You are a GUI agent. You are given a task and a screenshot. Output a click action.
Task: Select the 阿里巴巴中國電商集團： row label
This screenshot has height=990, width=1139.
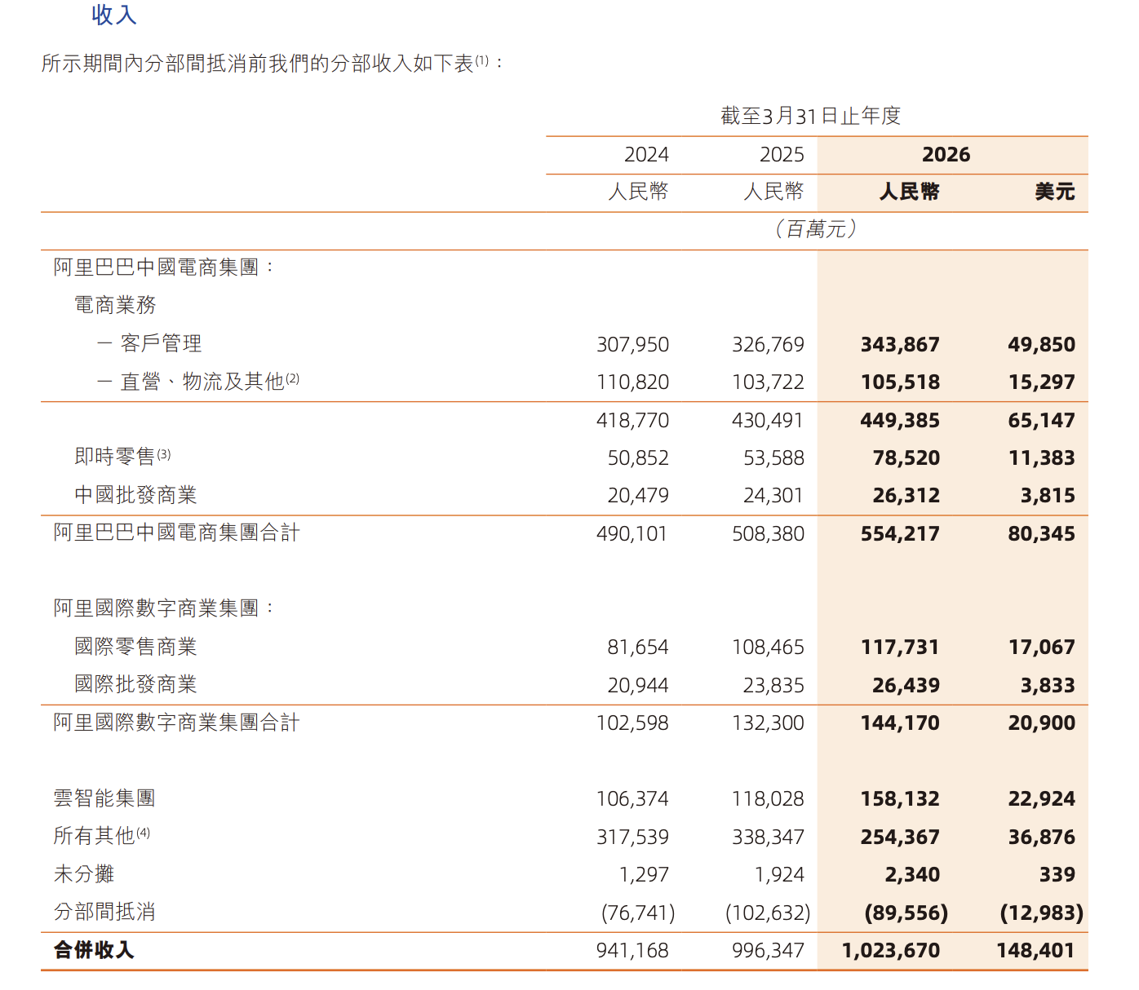[x=165, y=267]
